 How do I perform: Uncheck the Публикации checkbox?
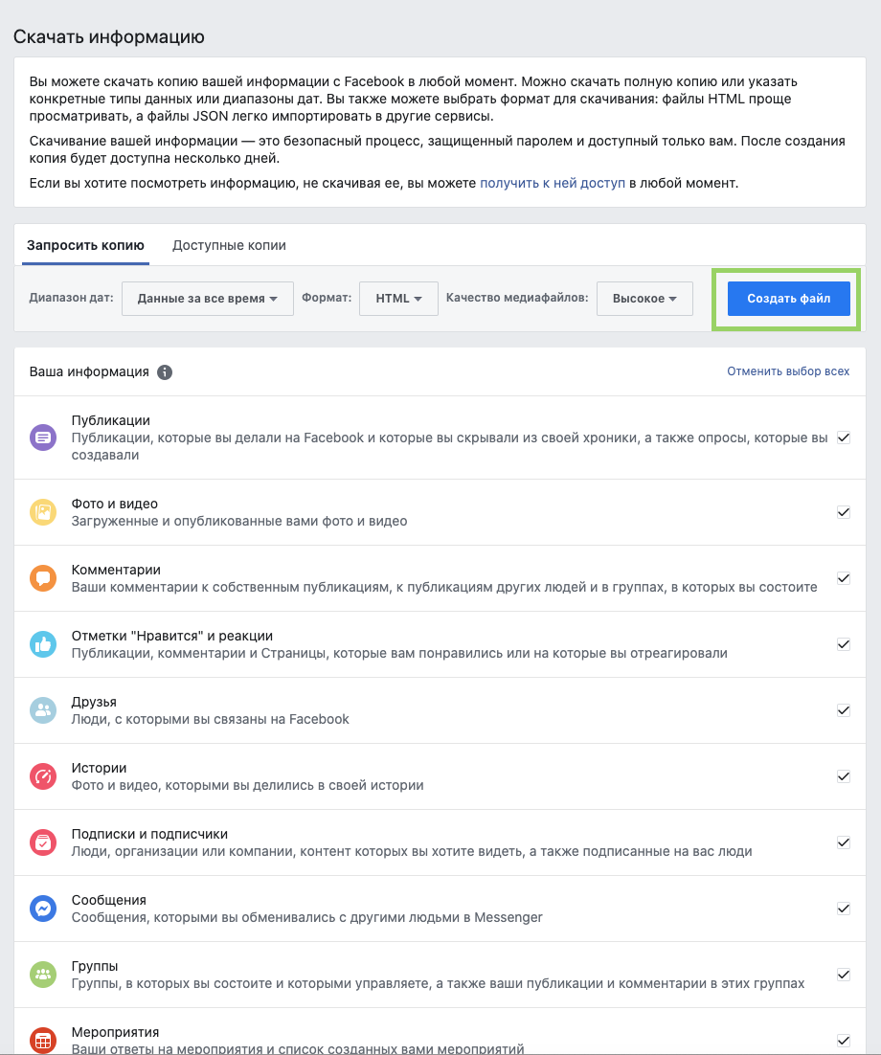tap(844, 438)
